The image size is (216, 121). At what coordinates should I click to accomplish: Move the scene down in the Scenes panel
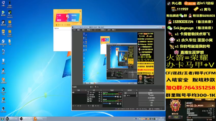(x=80, y=106)
